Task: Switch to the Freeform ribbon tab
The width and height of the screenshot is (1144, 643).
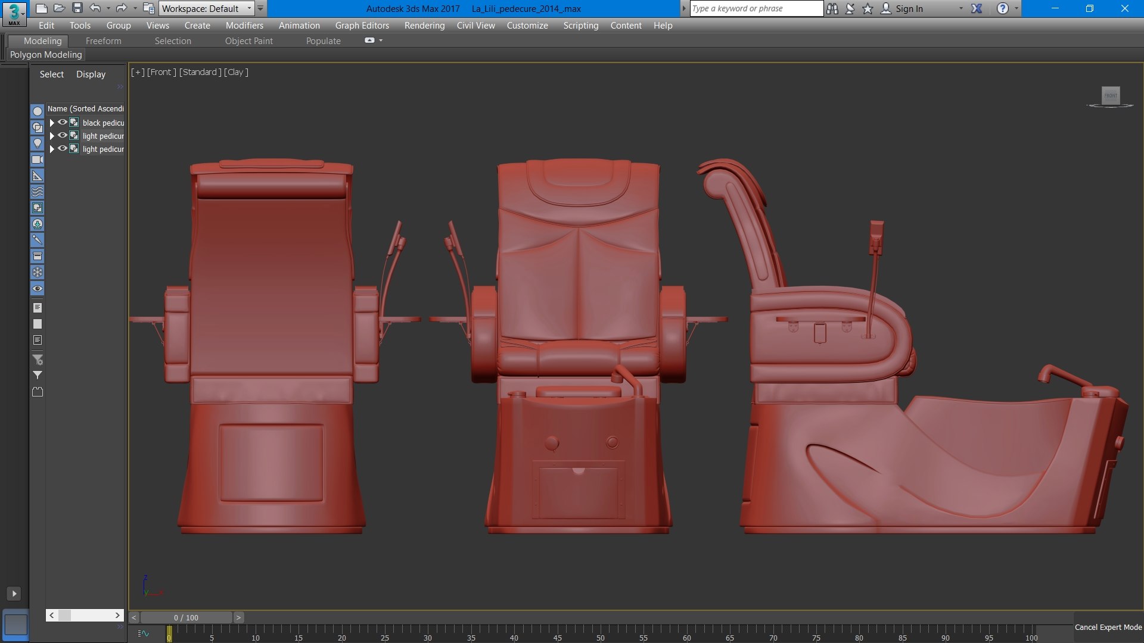Action: click(x=103, y=41)
